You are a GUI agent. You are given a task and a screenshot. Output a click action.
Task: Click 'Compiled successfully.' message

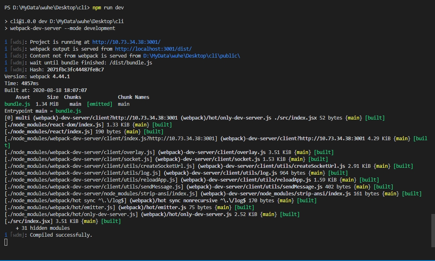(61, 235)
